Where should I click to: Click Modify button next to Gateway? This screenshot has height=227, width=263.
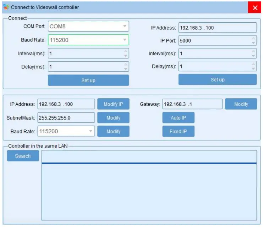241,104
